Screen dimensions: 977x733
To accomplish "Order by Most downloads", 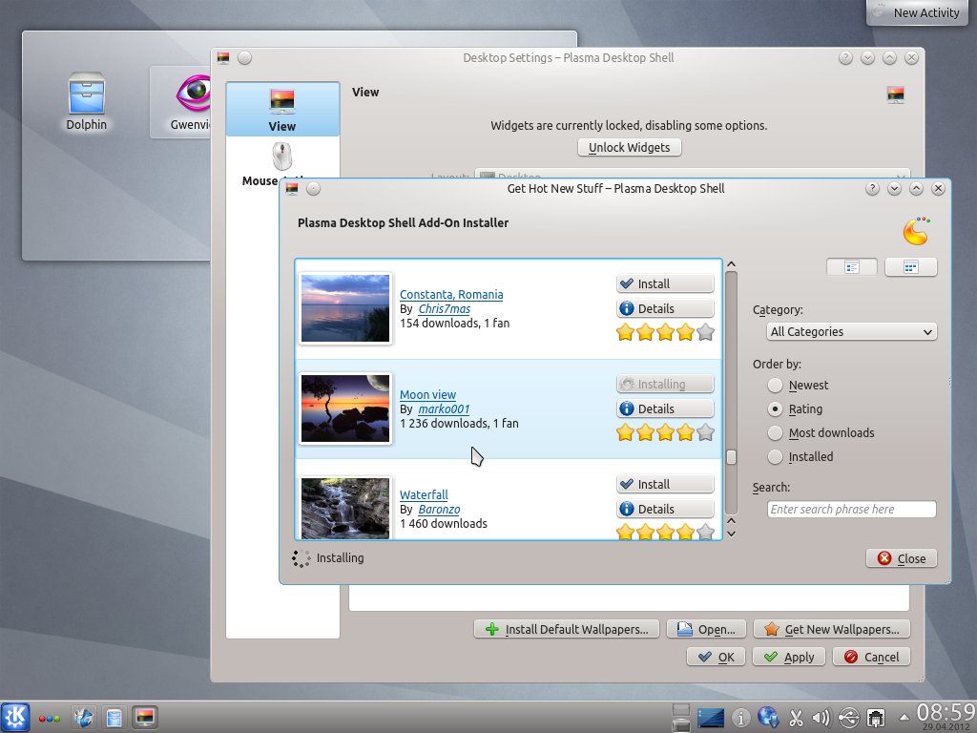I will click(821, 432).
